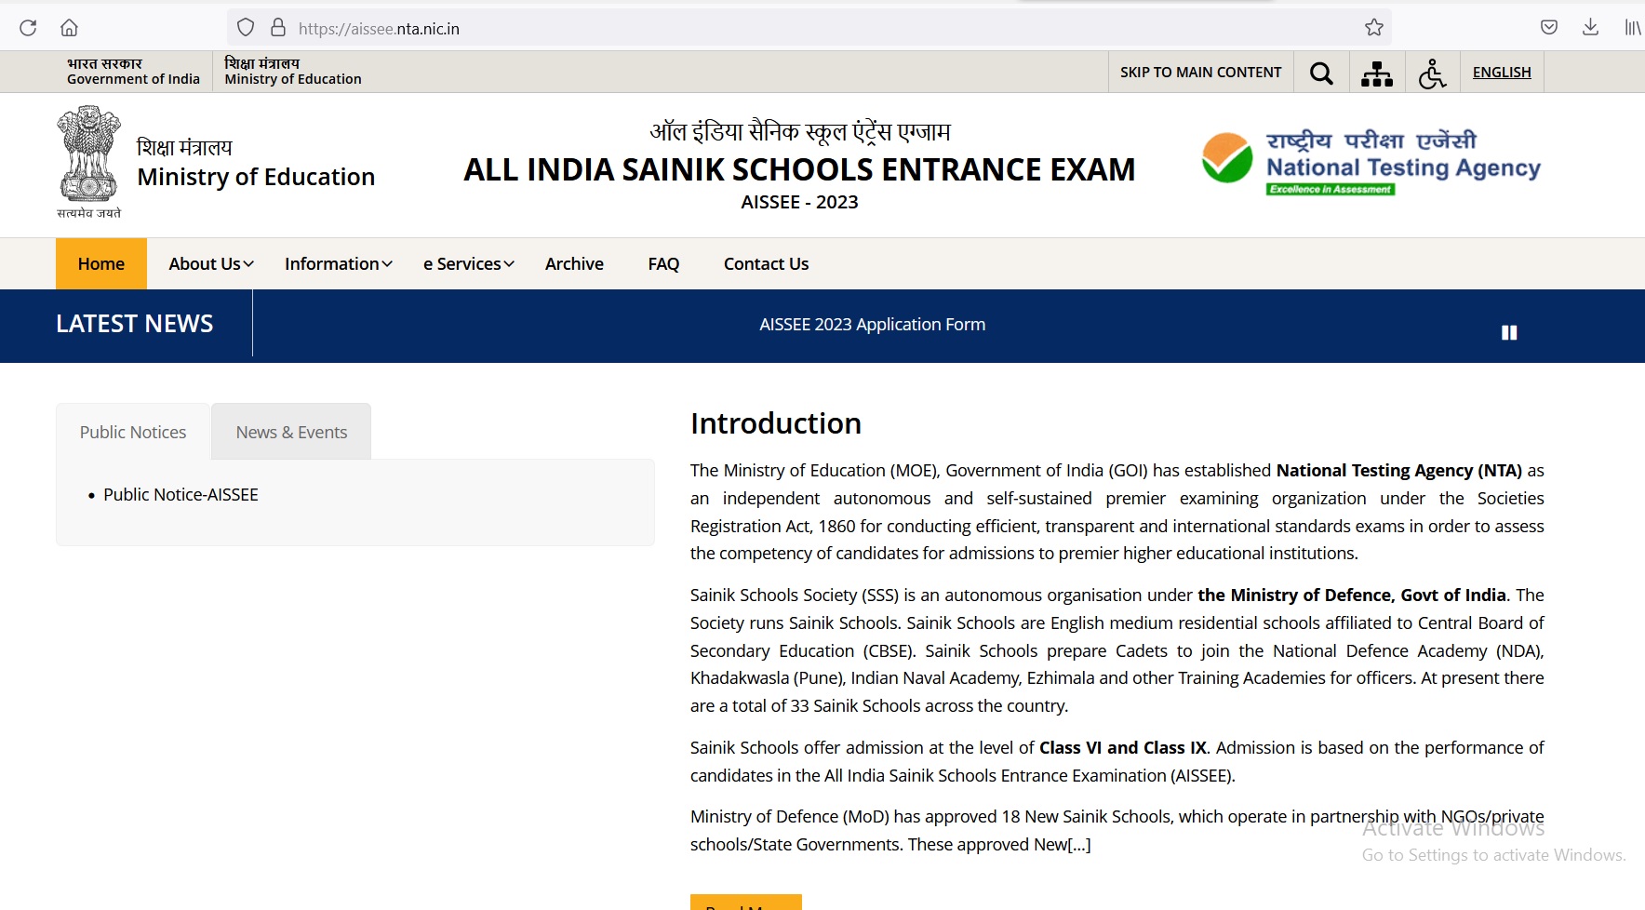Click the LATEST NEWS label

135,324
